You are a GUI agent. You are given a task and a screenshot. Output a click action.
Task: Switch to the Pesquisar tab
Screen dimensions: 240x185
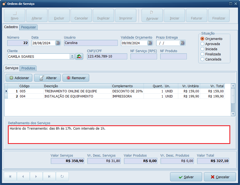(x=29, y=27)
